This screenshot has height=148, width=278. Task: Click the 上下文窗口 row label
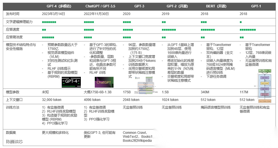click(14, 100)
